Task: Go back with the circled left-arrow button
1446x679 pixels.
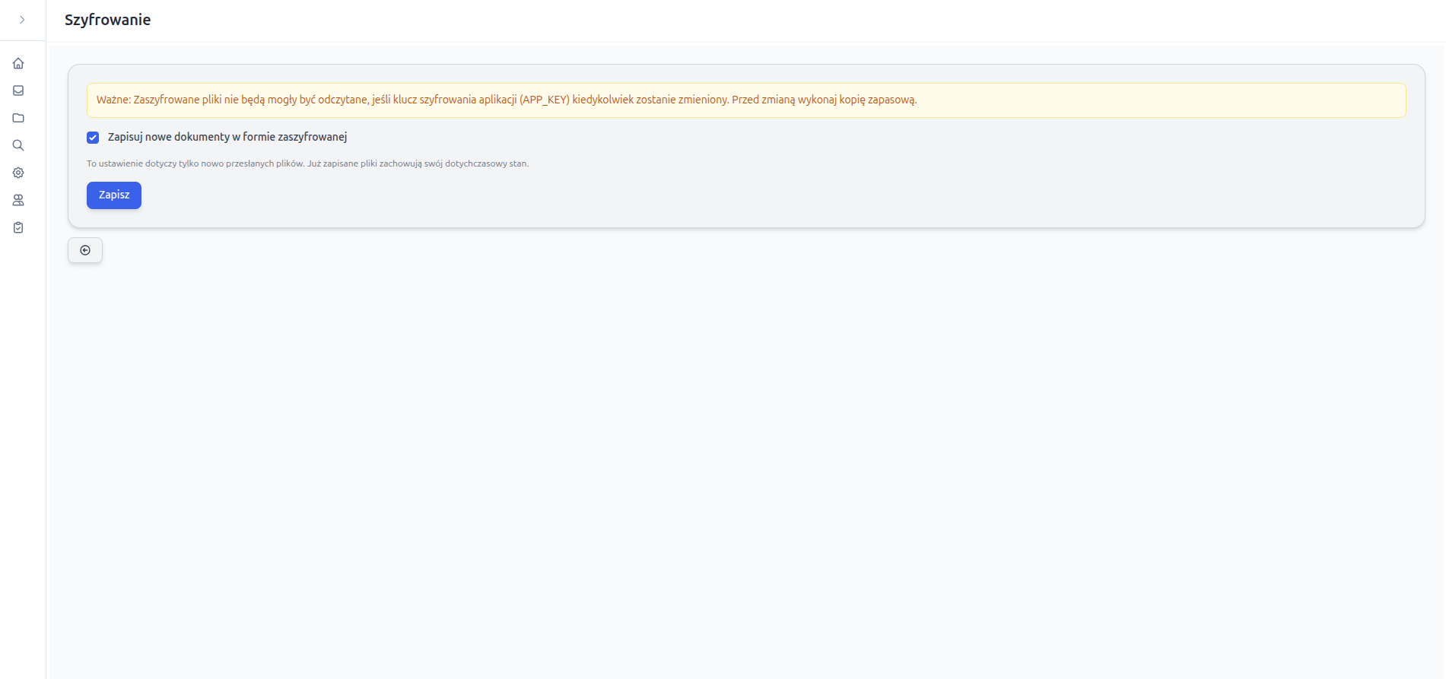Action: 85,250
